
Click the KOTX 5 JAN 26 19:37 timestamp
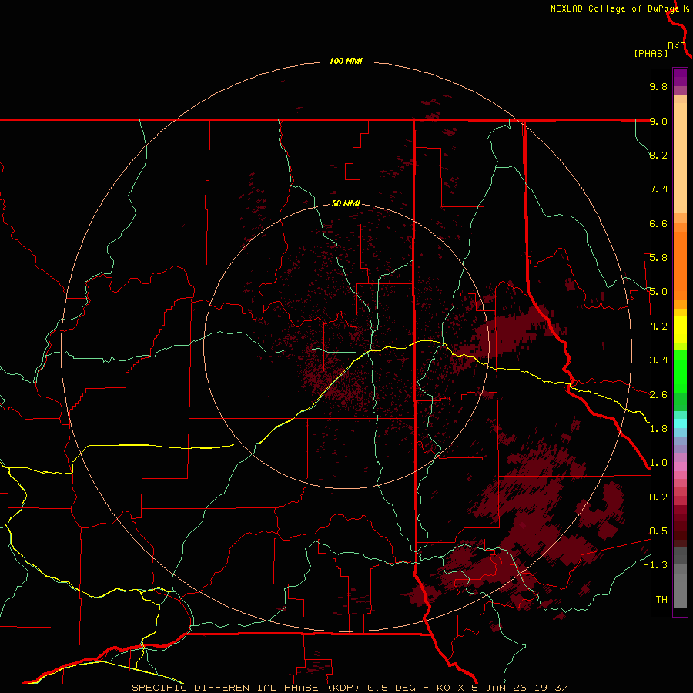tap(502, 688)
